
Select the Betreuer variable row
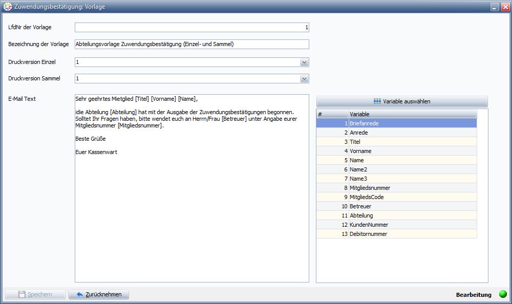pyautogui.click(x=396, y=206)
